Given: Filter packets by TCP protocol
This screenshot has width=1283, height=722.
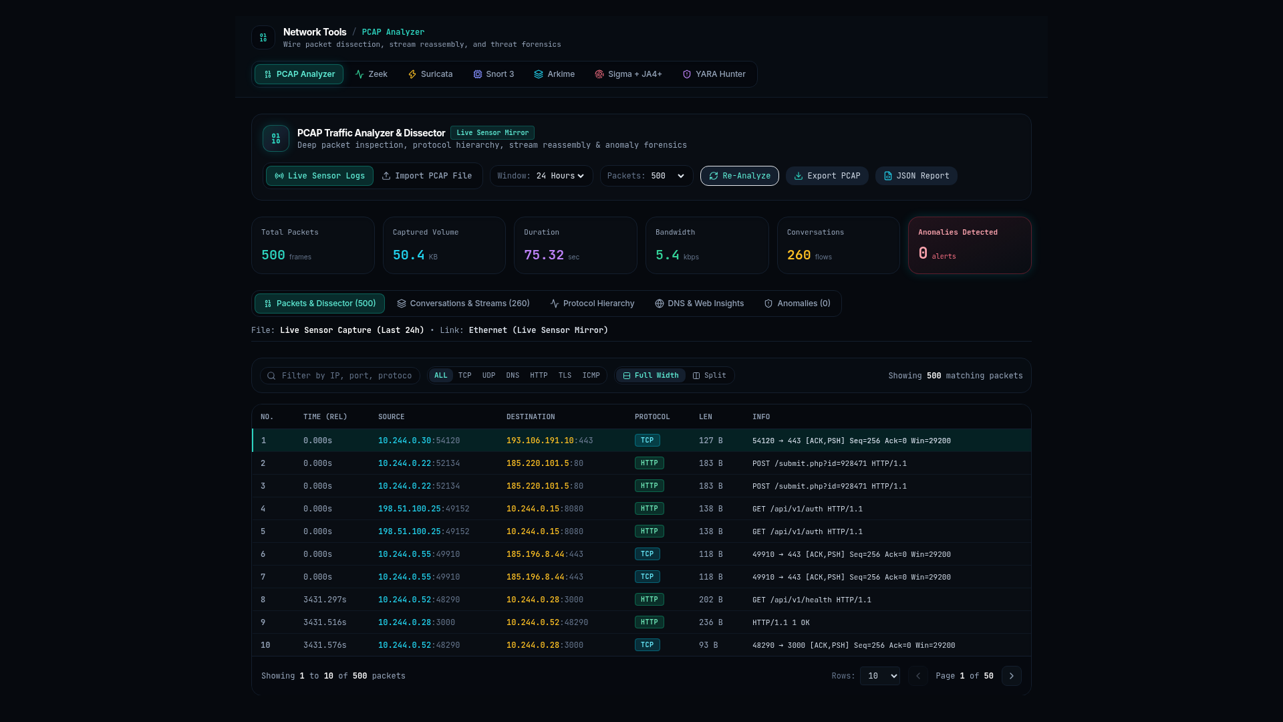Looking at the screenshot, I should click(465, 376).
